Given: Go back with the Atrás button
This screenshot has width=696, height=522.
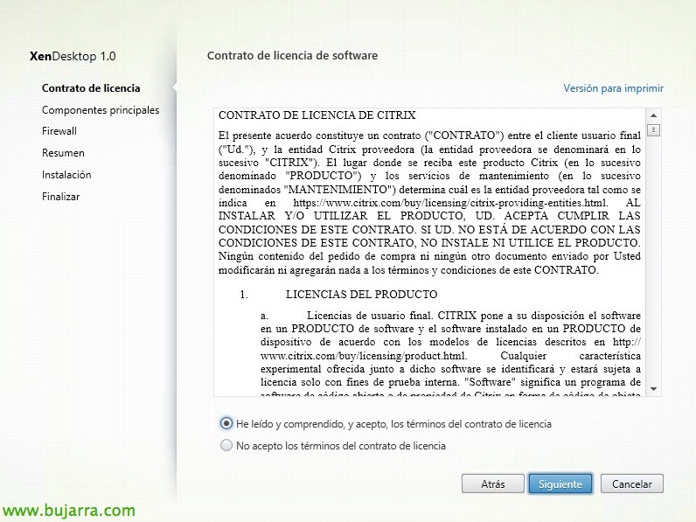Looking at the screenshot, I should (x=492, y=484).
